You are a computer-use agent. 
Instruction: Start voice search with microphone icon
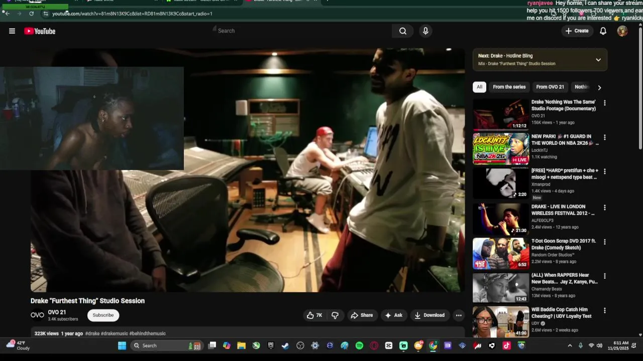(425, 31)
